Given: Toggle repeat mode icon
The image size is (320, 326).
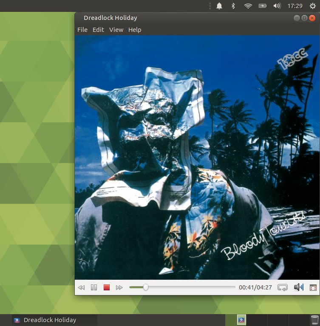Looking at the screenshot, I should click(283, 287).
